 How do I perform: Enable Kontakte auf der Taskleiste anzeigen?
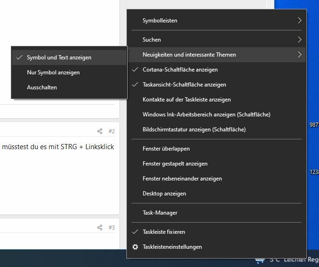point(217,100)
